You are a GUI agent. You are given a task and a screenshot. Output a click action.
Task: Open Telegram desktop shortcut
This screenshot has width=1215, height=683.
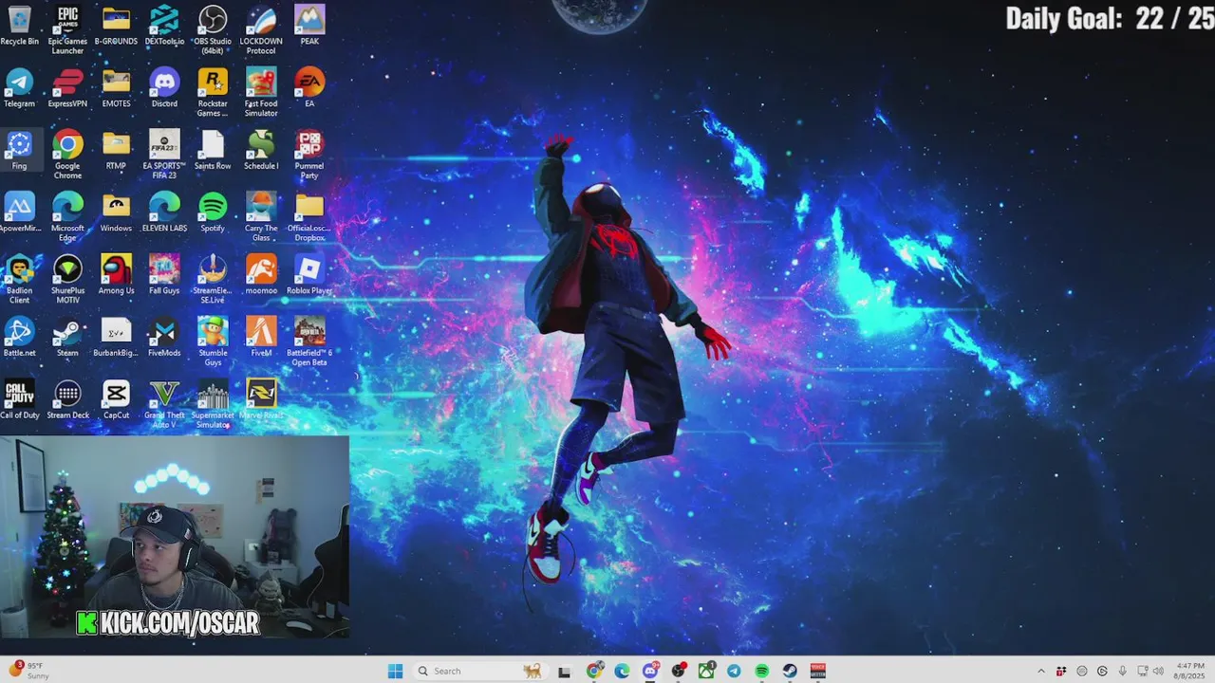(19, 88)
